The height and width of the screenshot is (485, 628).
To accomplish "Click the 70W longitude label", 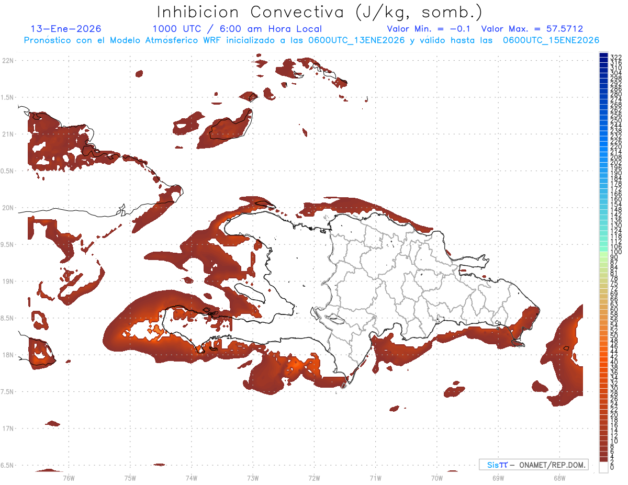I will coord(437,478).
